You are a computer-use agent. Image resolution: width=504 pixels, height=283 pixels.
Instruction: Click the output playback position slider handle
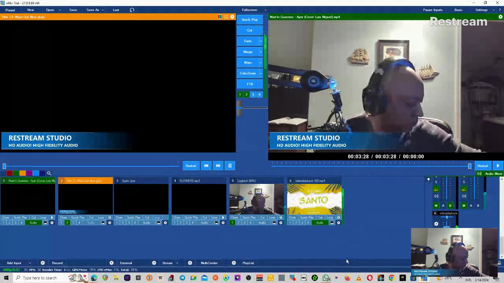(469, 166)
